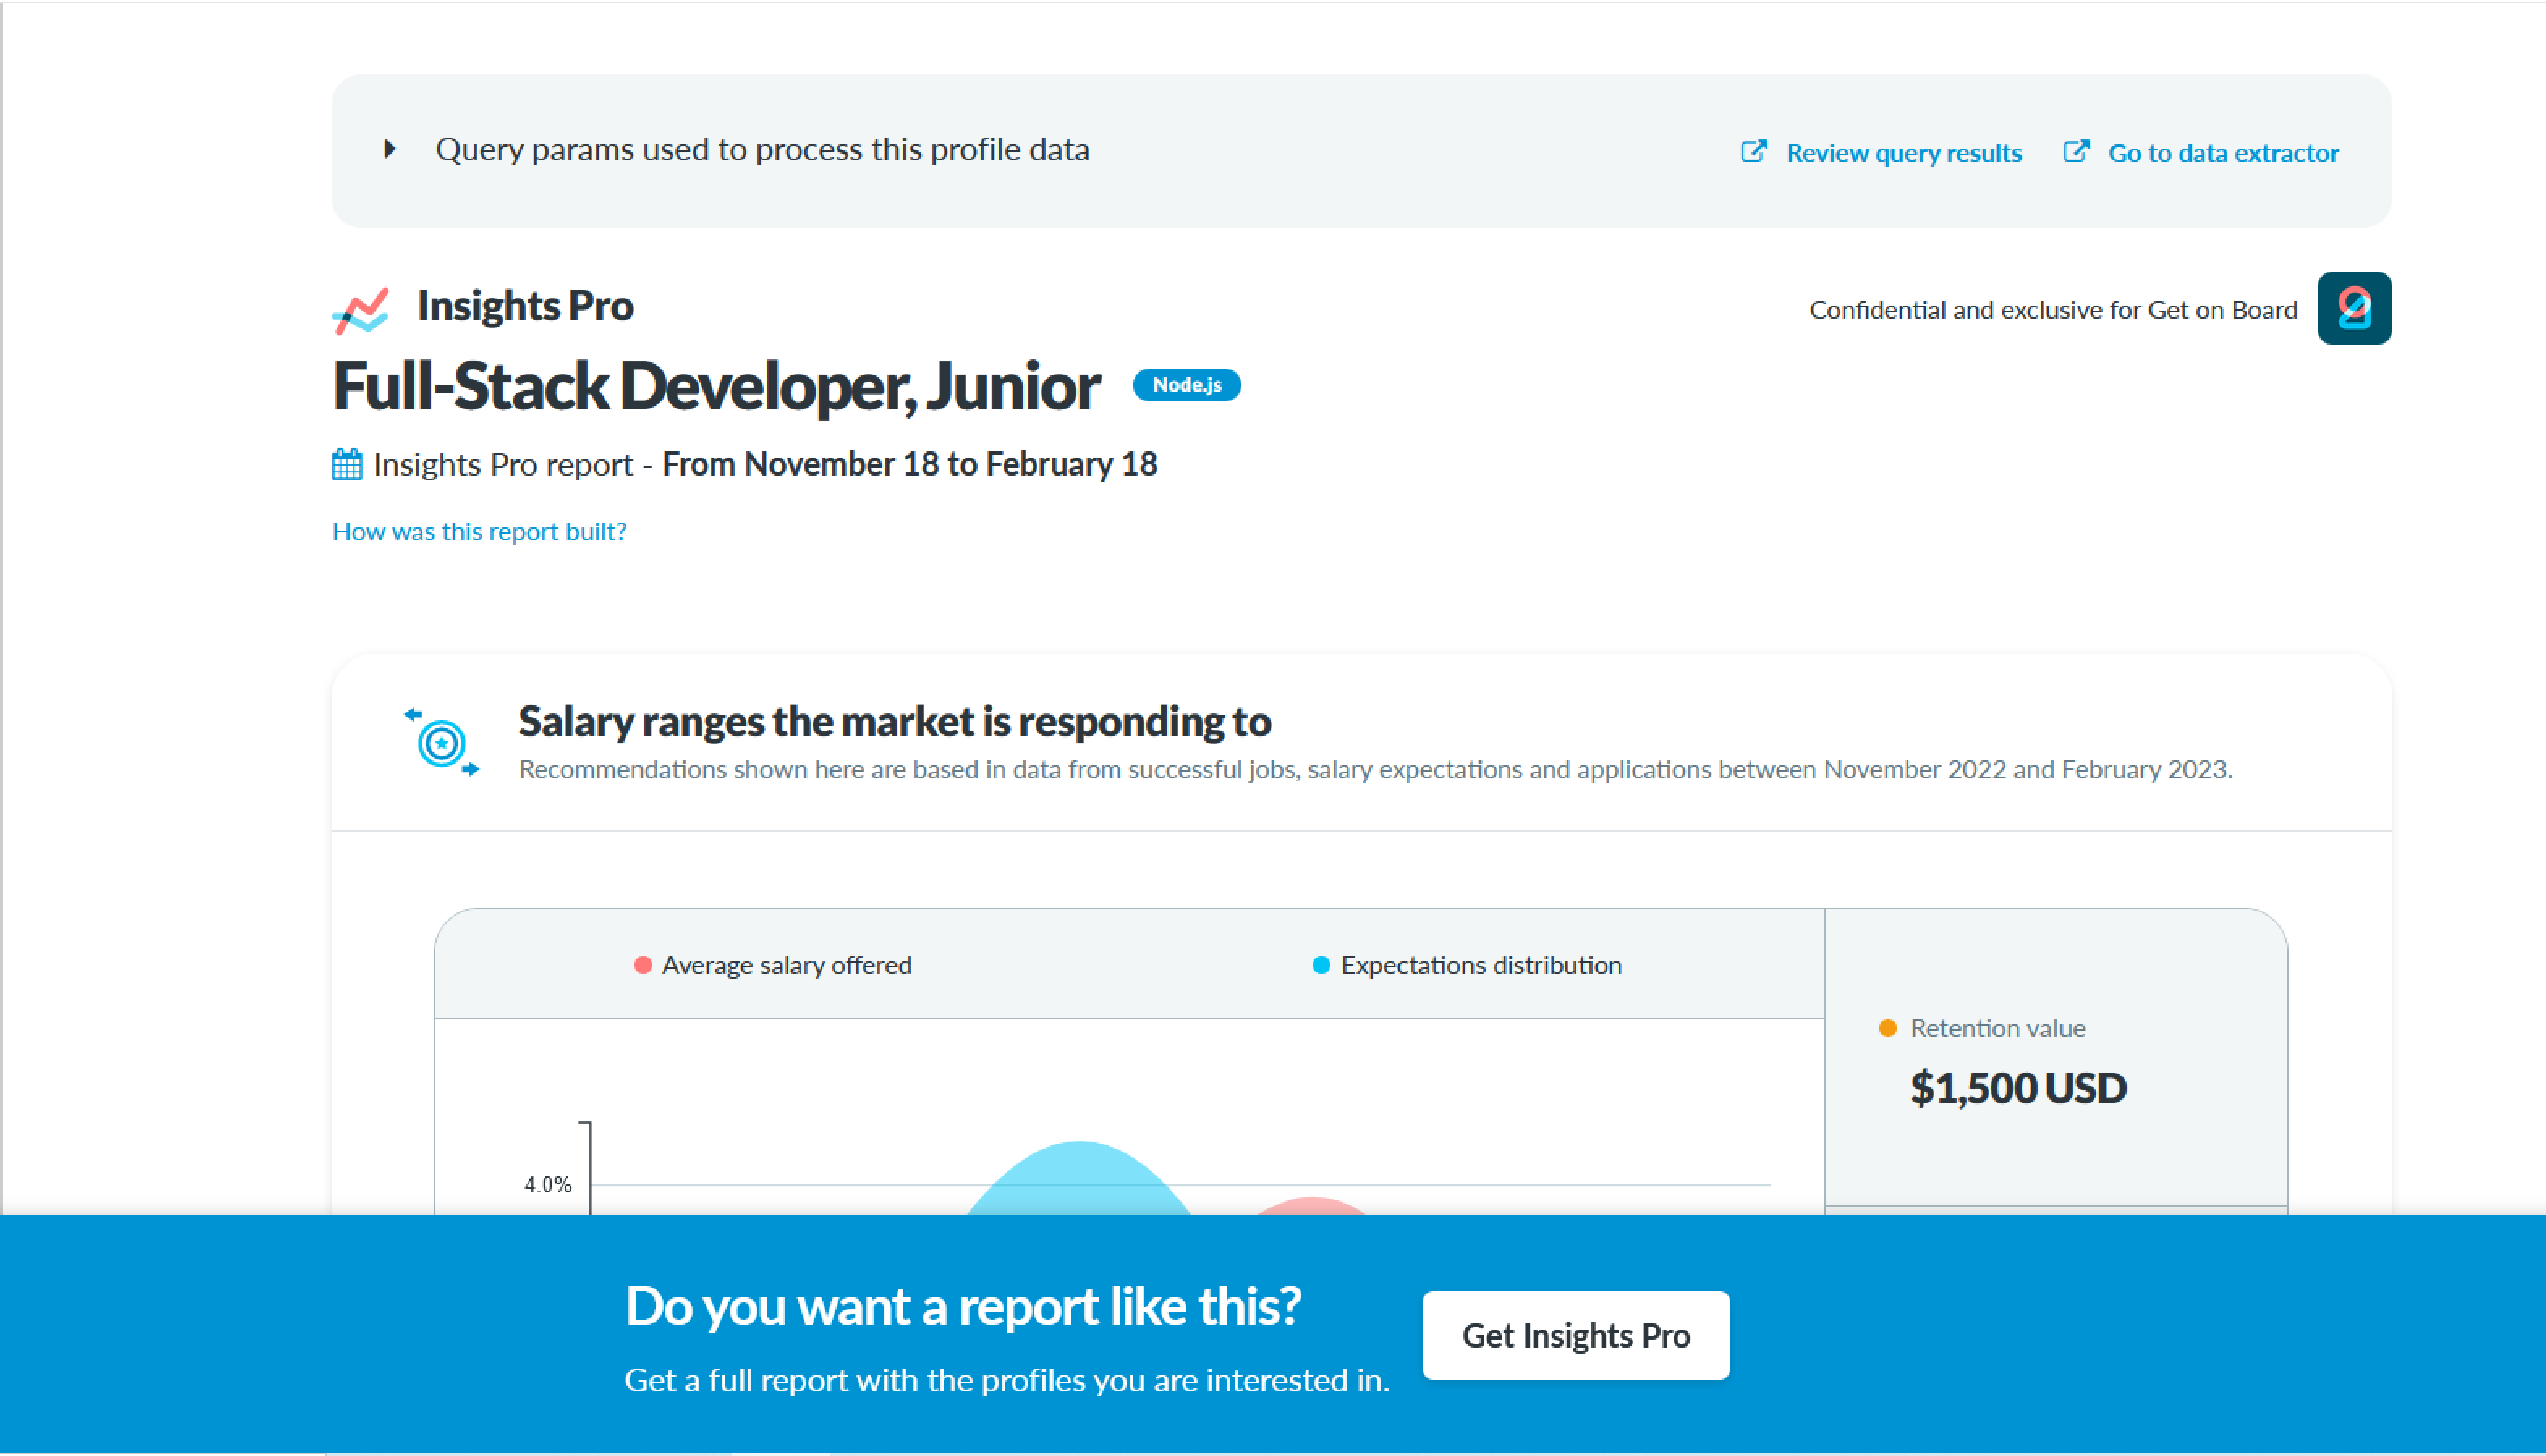
Task: Click the blue expectations distribution curve
Action: point(1079,1178)
